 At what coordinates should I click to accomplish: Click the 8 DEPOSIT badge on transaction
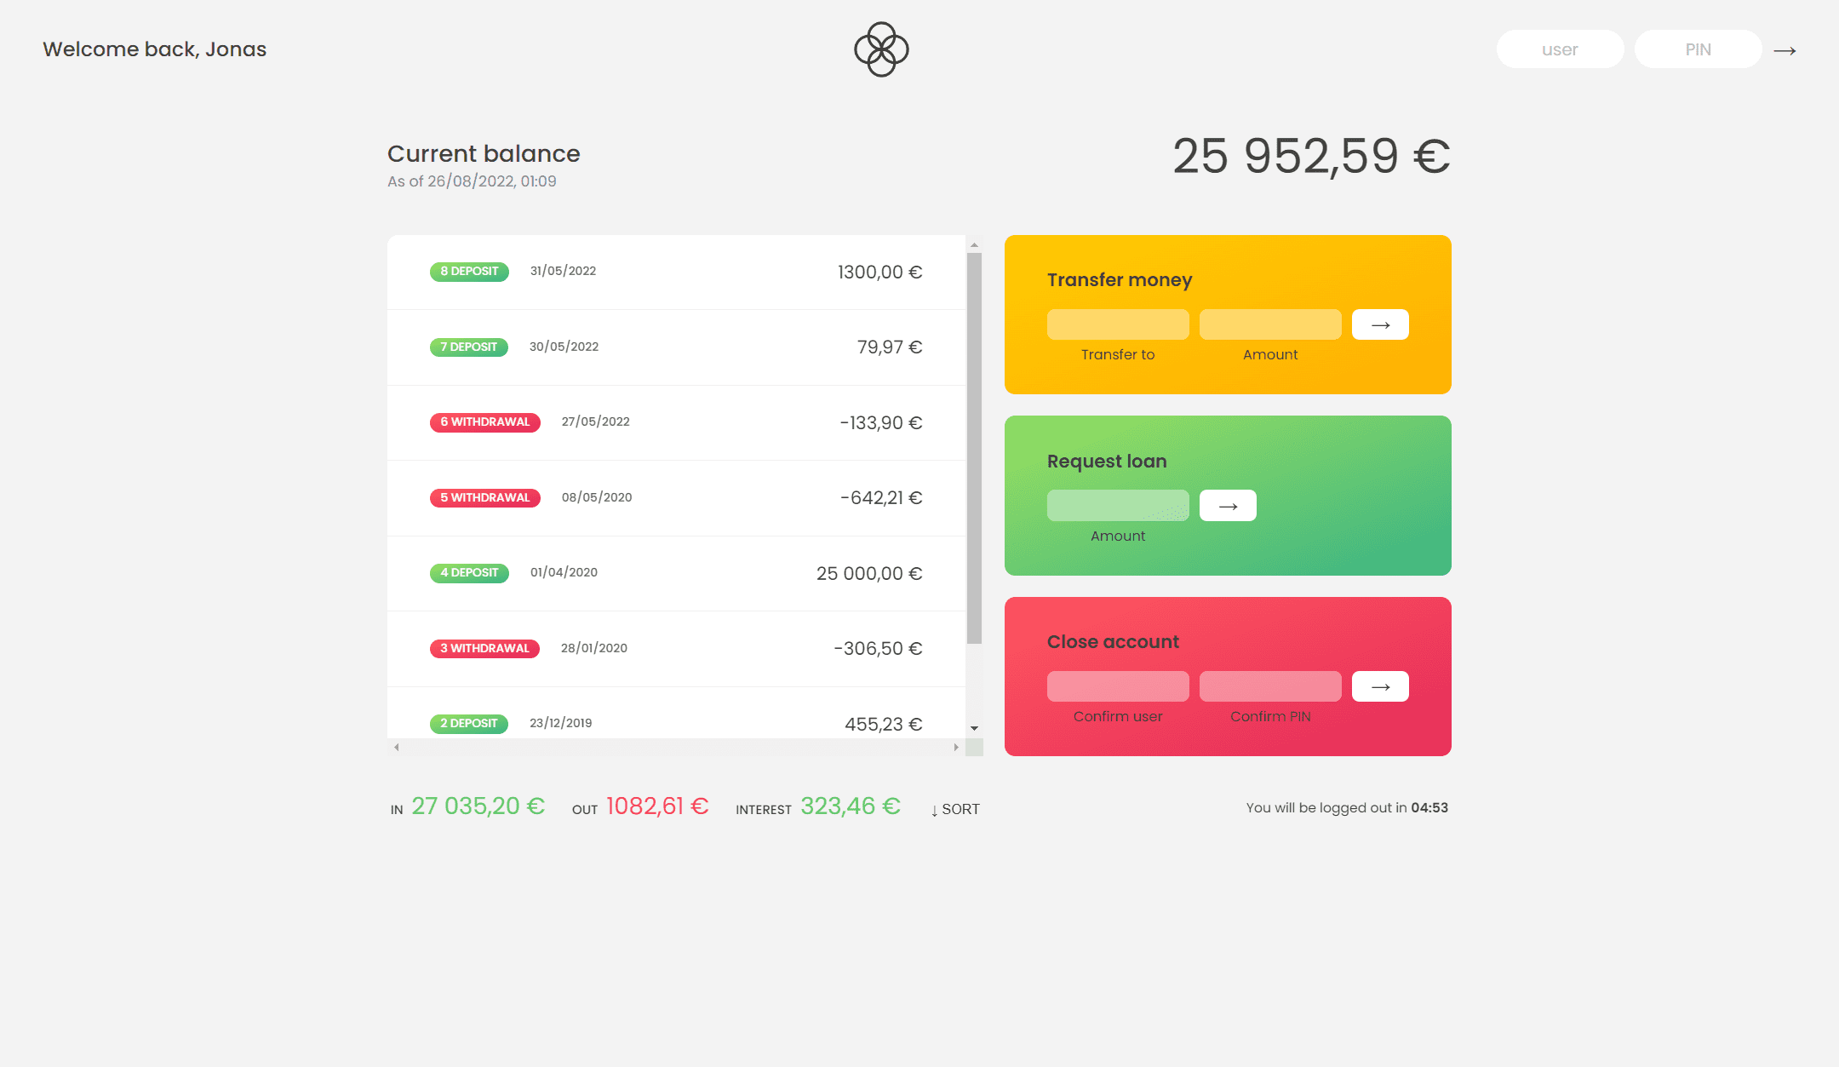(468, 271)
